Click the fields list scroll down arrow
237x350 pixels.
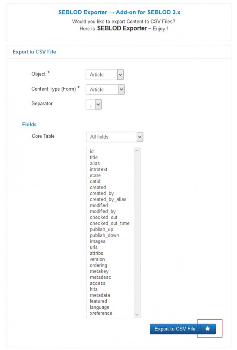click(137, 314)
